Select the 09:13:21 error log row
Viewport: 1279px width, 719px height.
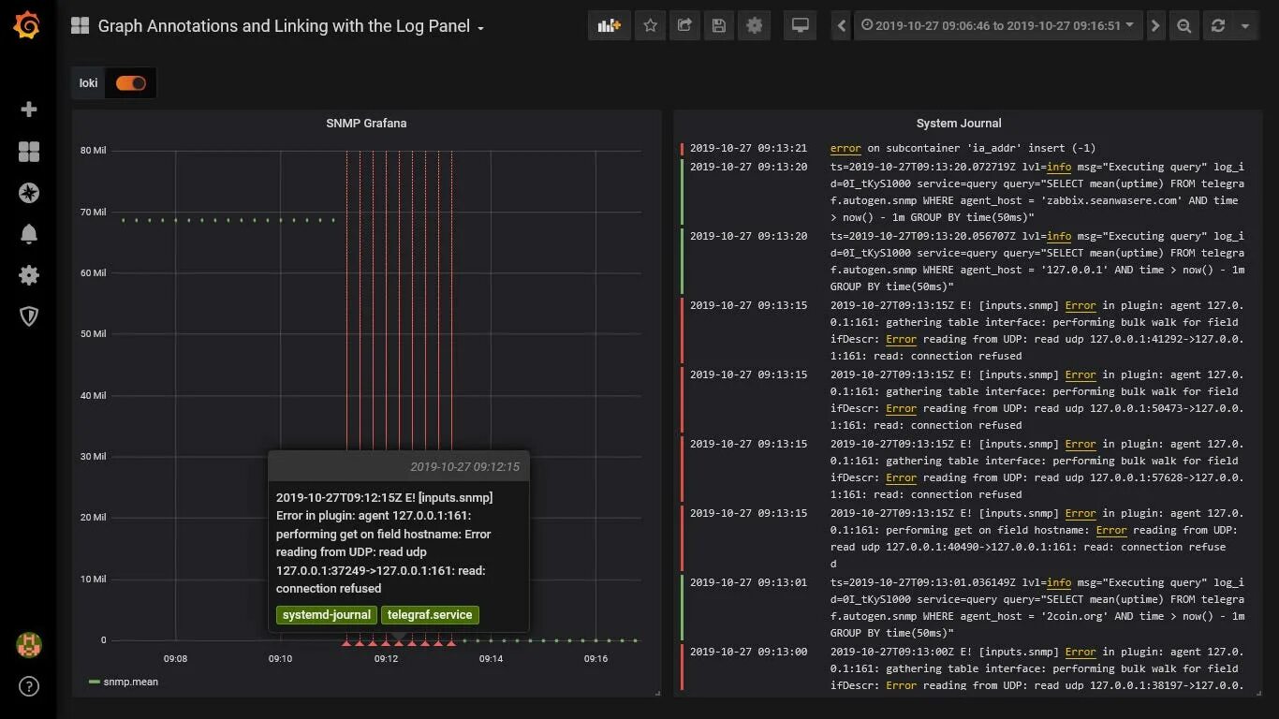[x=963, y=148]
